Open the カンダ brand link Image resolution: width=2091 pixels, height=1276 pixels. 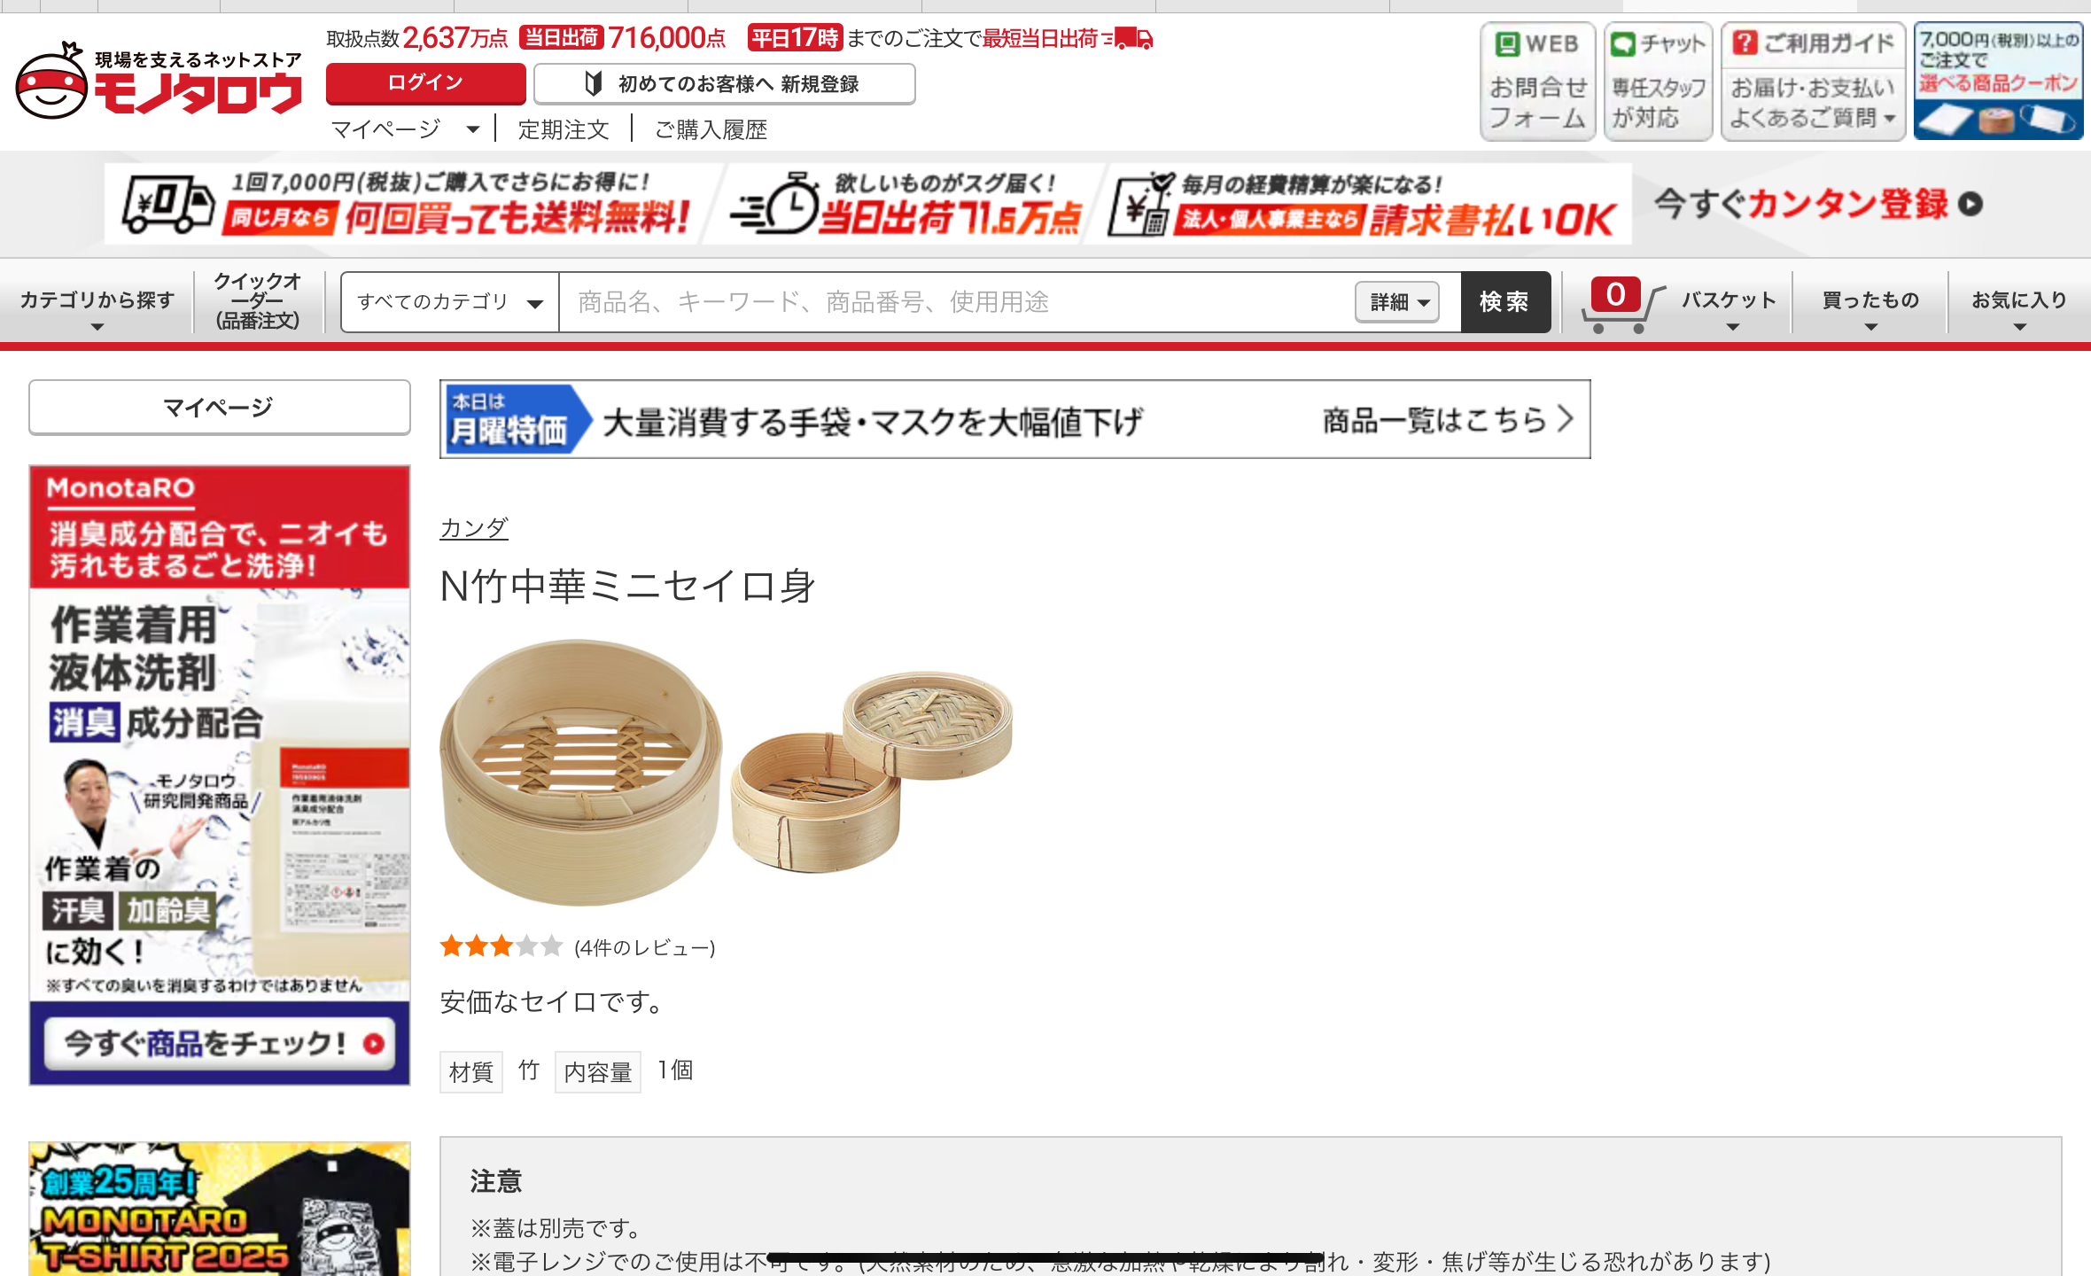(x=474, y=528)
